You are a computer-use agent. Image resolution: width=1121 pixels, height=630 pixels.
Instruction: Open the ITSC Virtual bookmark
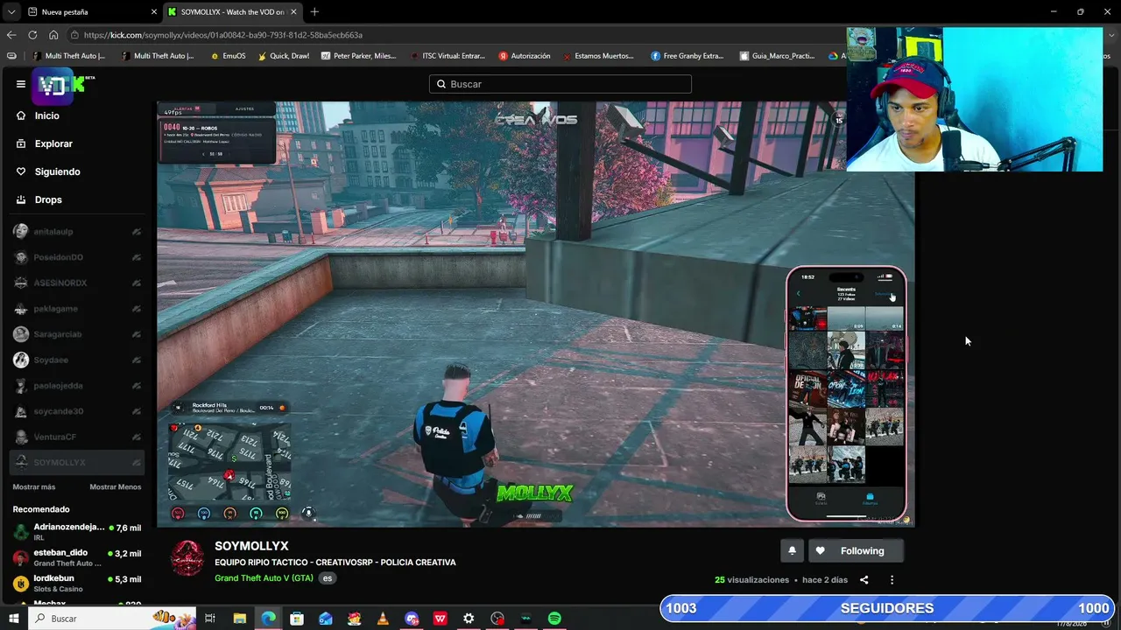[x=447, y=56]
